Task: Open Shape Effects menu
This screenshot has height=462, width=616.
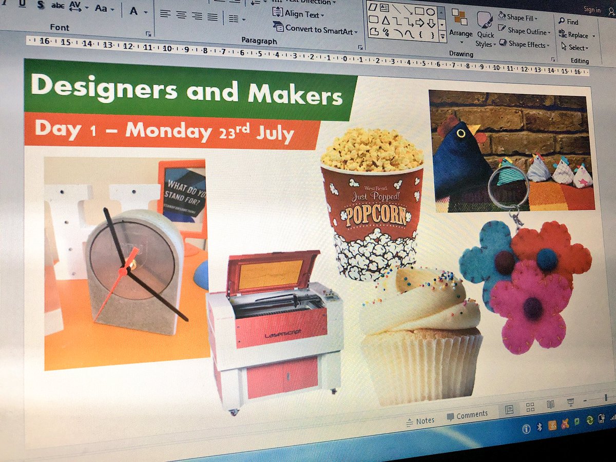Action: 524,44
